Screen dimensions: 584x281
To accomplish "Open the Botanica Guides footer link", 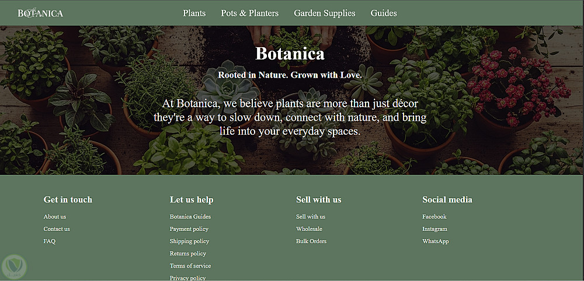I will (x=190, y=217).
